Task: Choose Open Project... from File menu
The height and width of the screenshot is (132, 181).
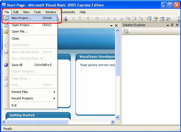Action: click(30, 25)
